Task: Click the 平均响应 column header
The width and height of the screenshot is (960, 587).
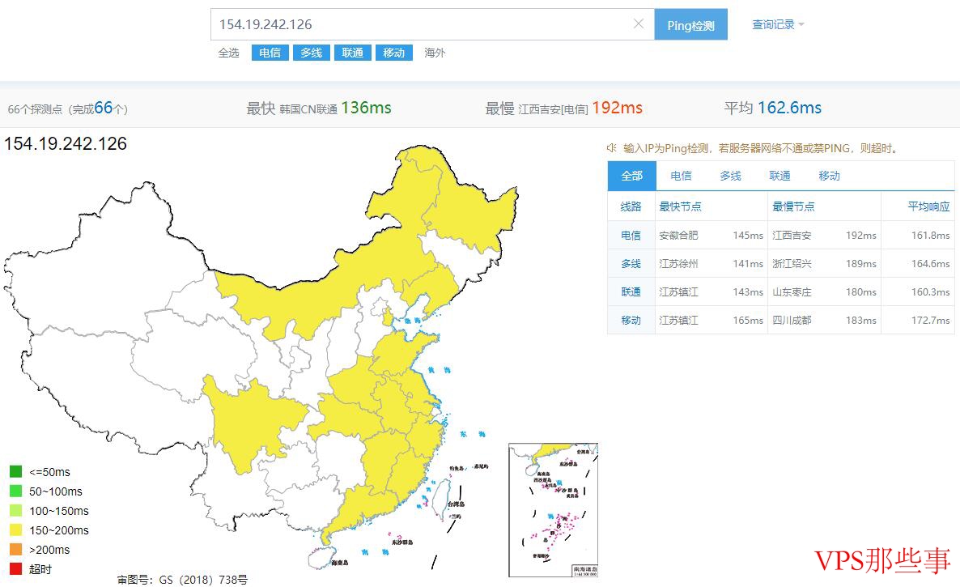Action: pyautogui.click(x=928, y=206)
